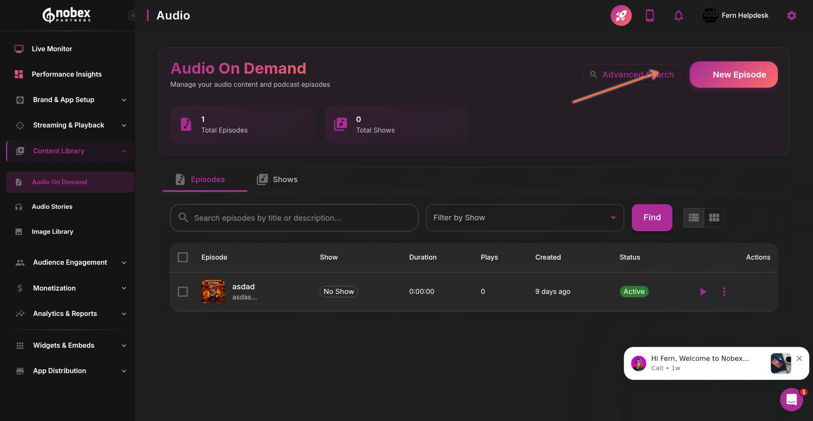
Task: Play the asdad episode
Action: (x=703, y=291)
